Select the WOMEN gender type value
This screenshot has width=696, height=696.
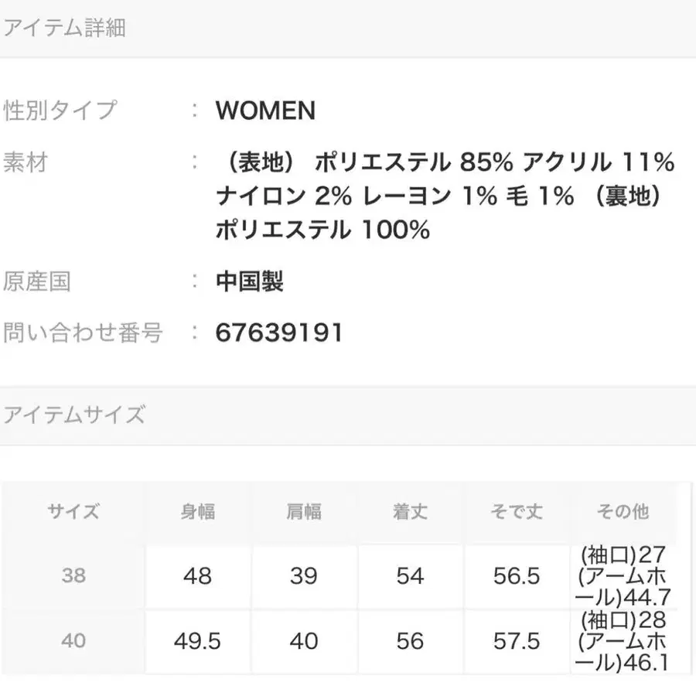click(x=265, y=111)
